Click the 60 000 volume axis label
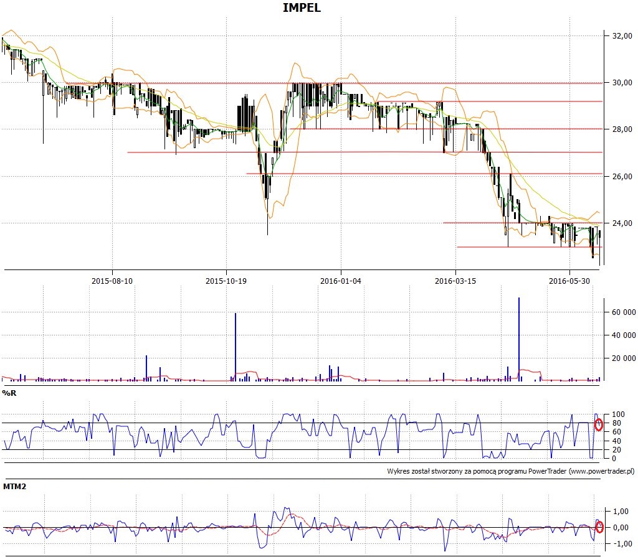 [x=623, y=312]
